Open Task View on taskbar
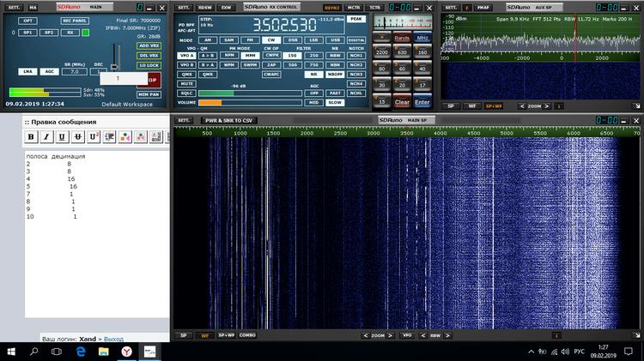Viewport: 644px width, 361px height. (x=57, y=352)
